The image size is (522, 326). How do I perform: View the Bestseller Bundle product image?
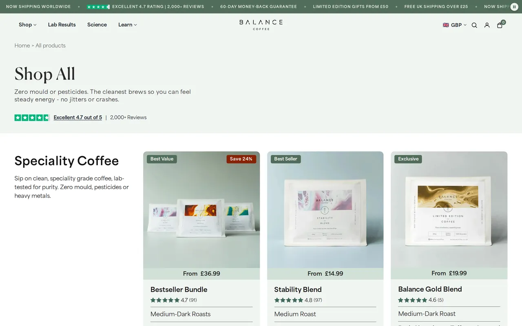coord(201,210)
